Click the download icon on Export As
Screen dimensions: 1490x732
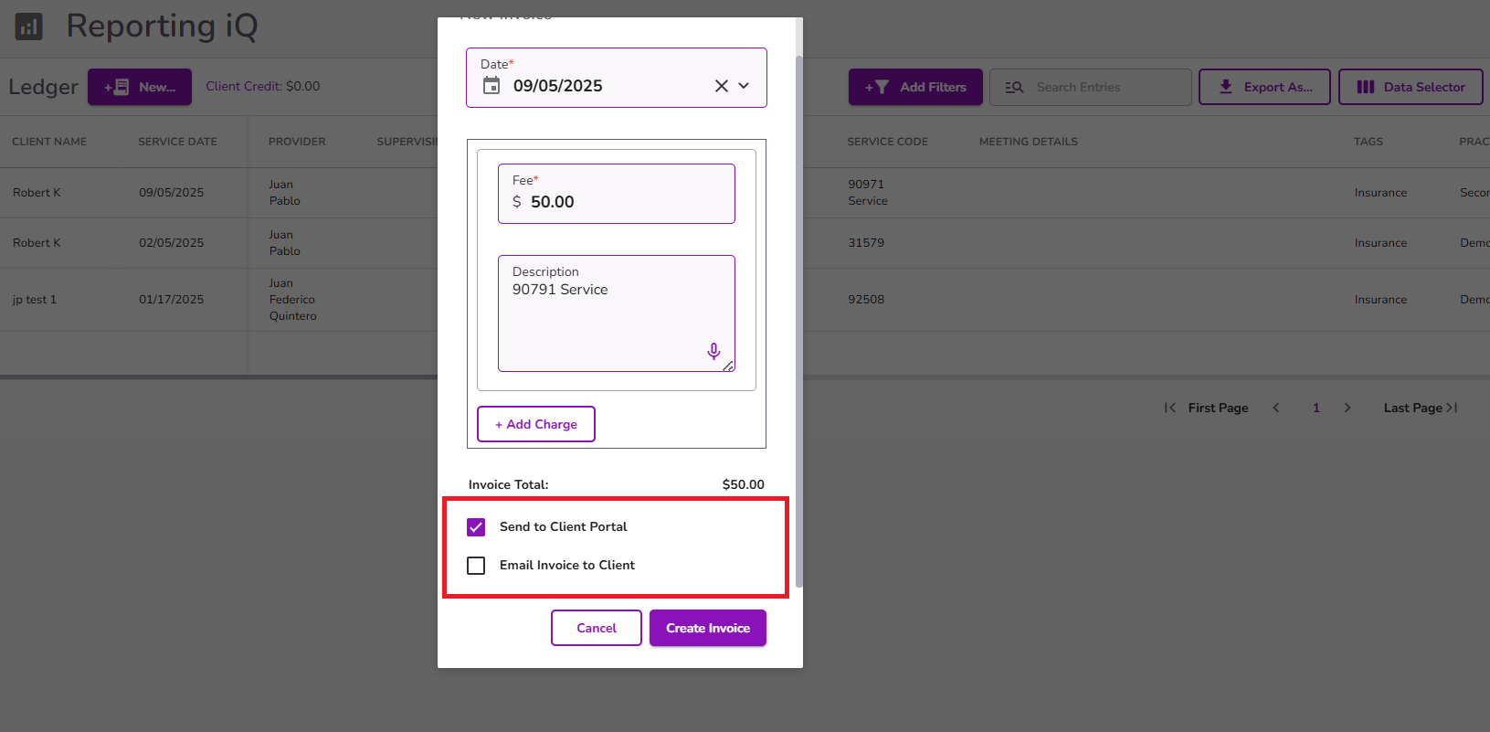1226,87
